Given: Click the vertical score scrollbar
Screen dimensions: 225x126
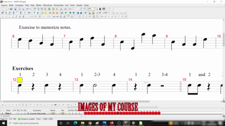Looking at the screenshot, I should (224, 40).
